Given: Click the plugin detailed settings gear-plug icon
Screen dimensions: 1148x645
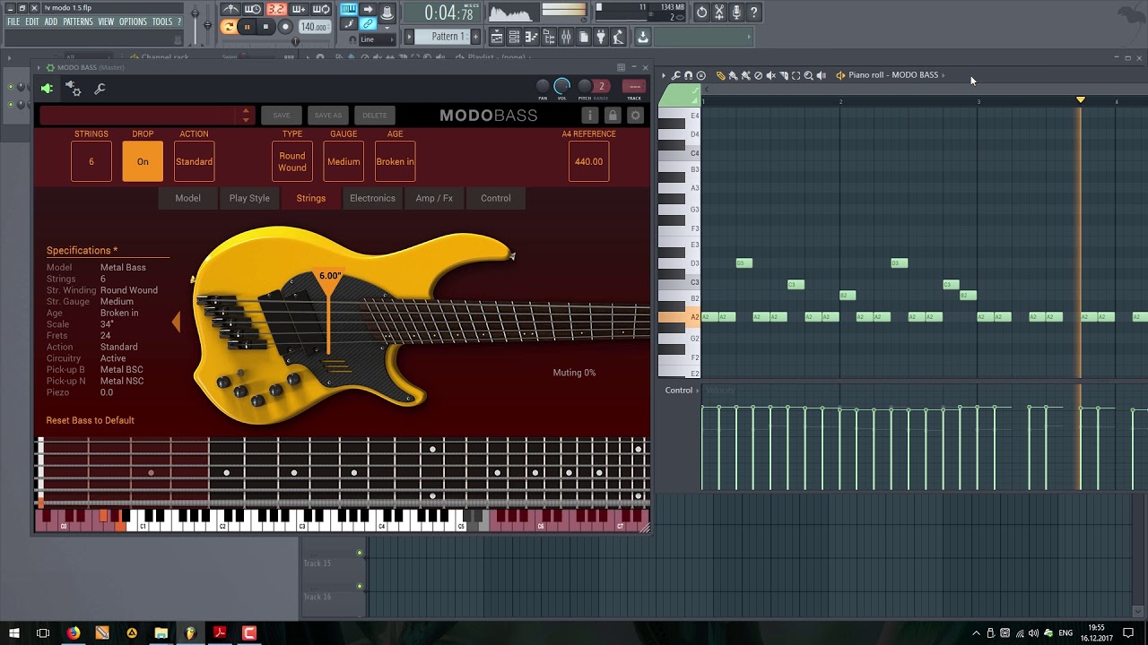Looking at the screenshot, I should point(74,89).
